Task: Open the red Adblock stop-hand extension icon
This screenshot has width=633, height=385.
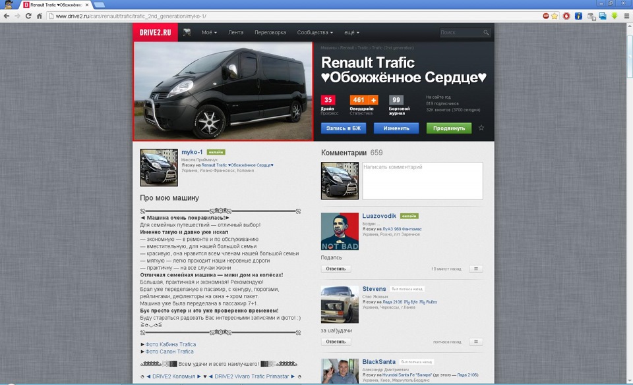Action: click(566, 16)
